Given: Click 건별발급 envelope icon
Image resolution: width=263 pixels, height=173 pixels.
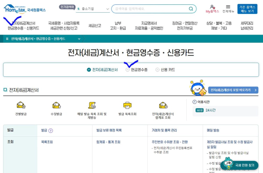Looking at the screenshot, I should click(x=21, y=105).
